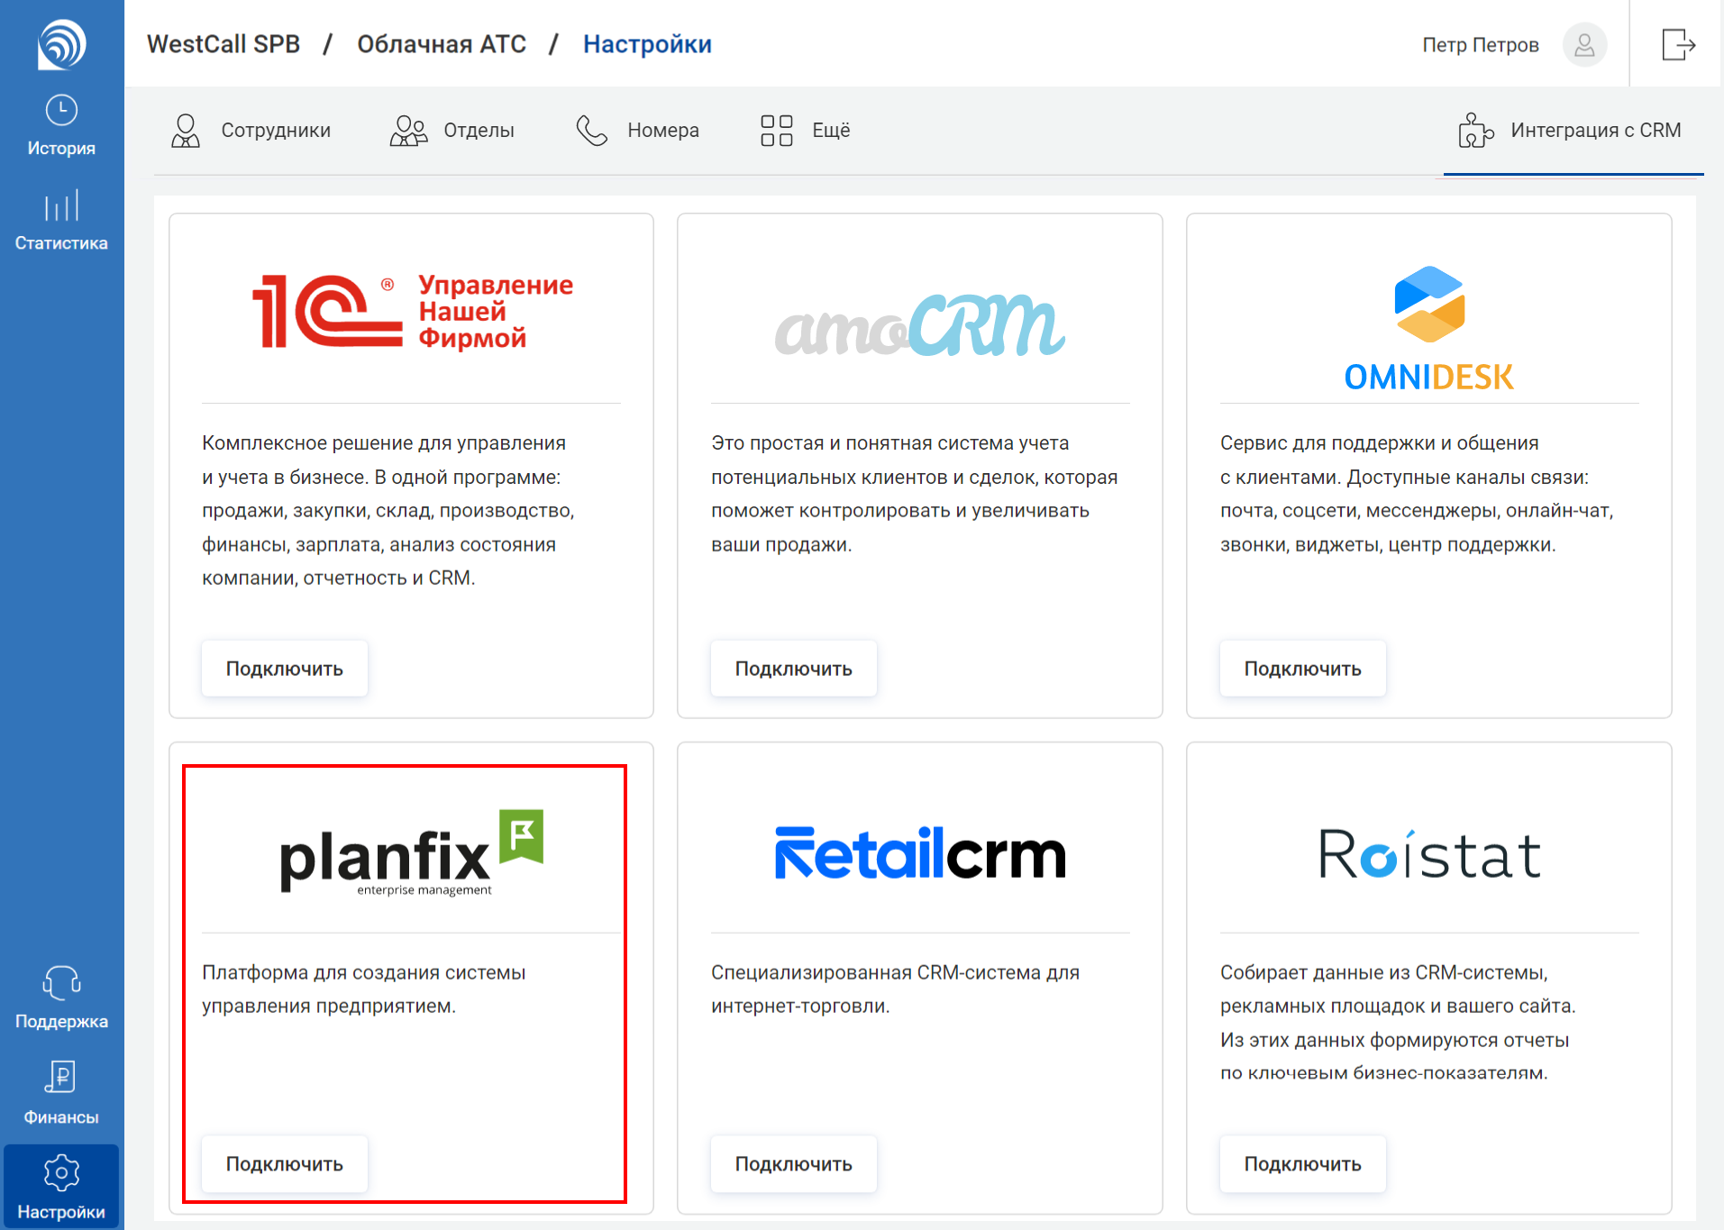Click Настройки breadcrumb link

[x=647, y=44]
